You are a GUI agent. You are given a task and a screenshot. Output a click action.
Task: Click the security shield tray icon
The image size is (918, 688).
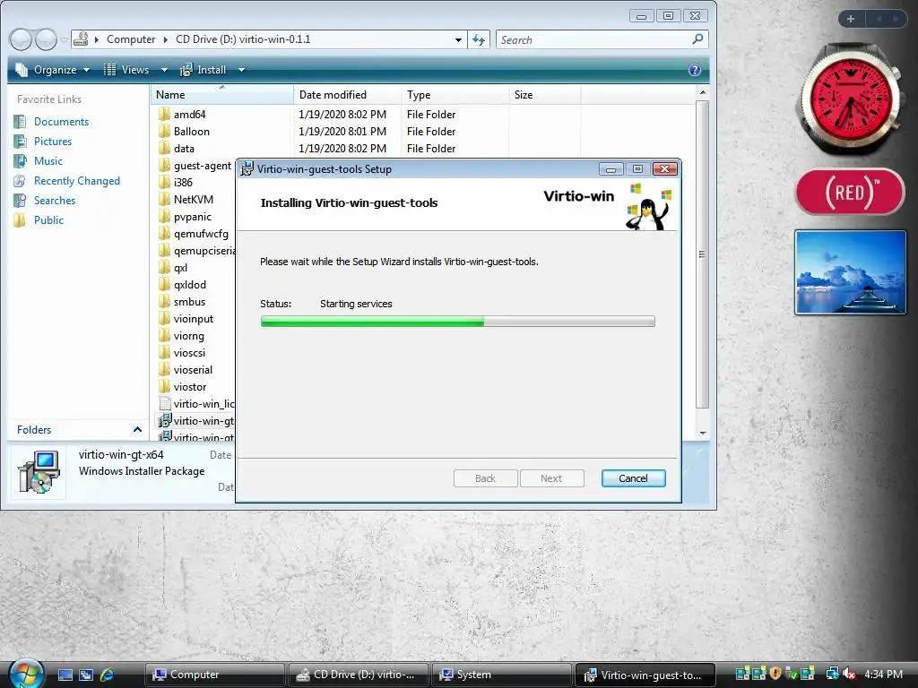(x=775, y=674)
